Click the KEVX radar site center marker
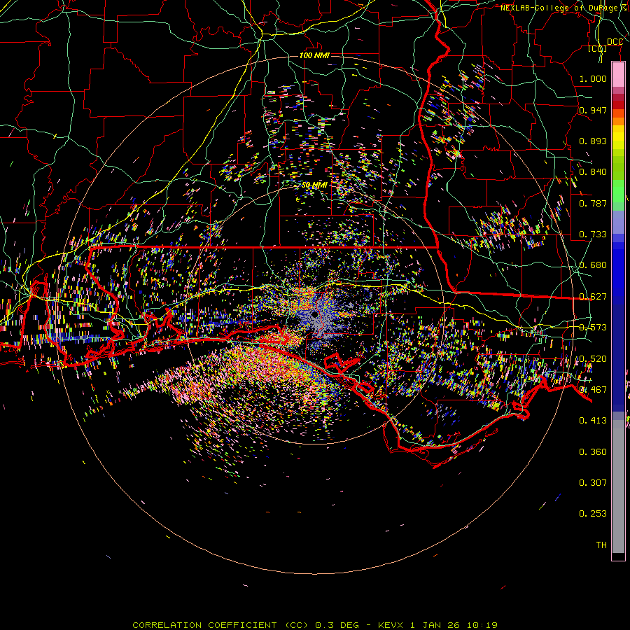This screenshot has height=630, width=630. [314, 314]
